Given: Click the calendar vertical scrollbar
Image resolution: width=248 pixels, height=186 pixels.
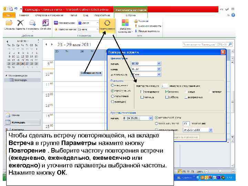Looking at the screenshot, I should (x=232, y=102).
